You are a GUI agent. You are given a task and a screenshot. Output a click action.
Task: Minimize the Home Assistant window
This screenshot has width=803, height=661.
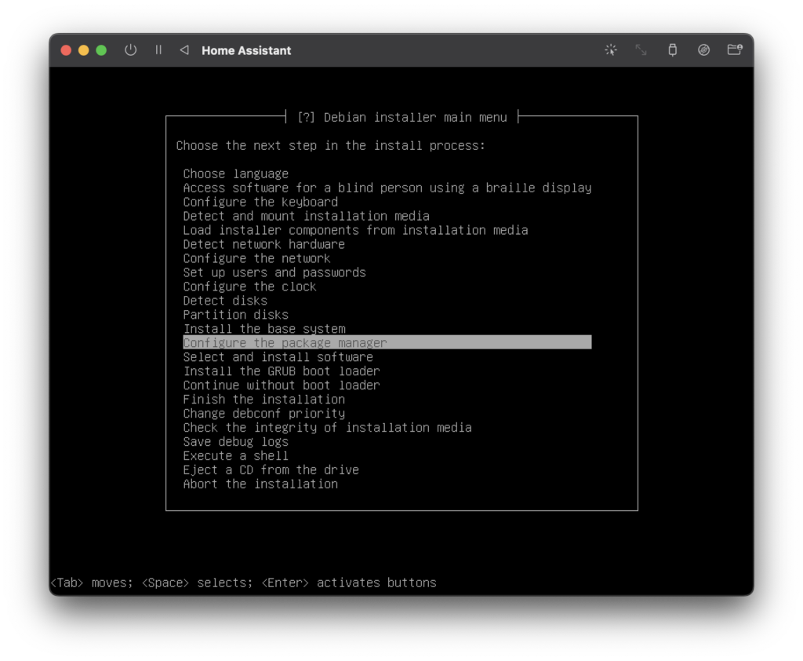(x=83, y=50)
